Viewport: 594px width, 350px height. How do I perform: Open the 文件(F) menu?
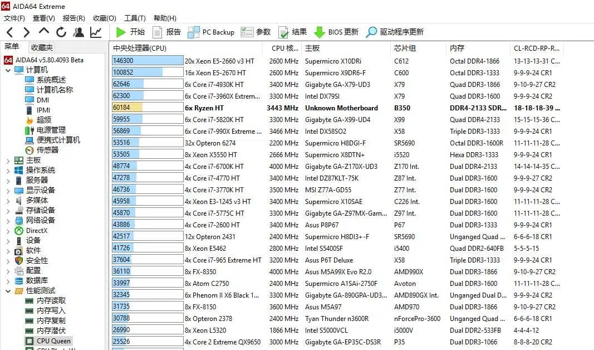14,18
